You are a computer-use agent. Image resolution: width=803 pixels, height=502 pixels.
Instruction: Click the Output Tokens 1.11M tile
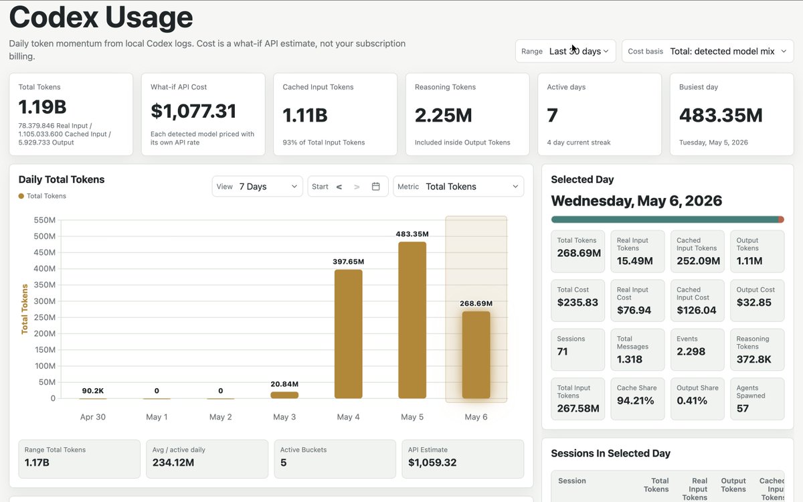coord(757,252)
